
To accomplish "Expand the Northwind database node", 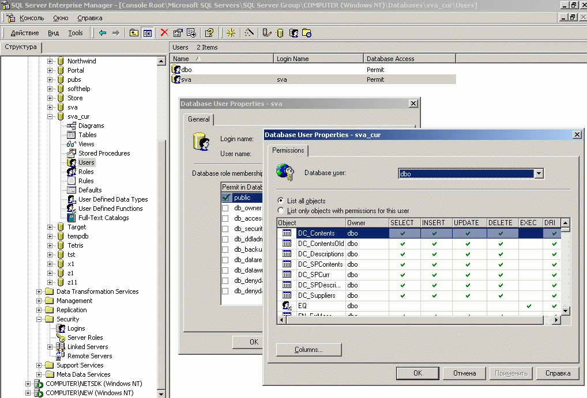I will tap(50, 61).
